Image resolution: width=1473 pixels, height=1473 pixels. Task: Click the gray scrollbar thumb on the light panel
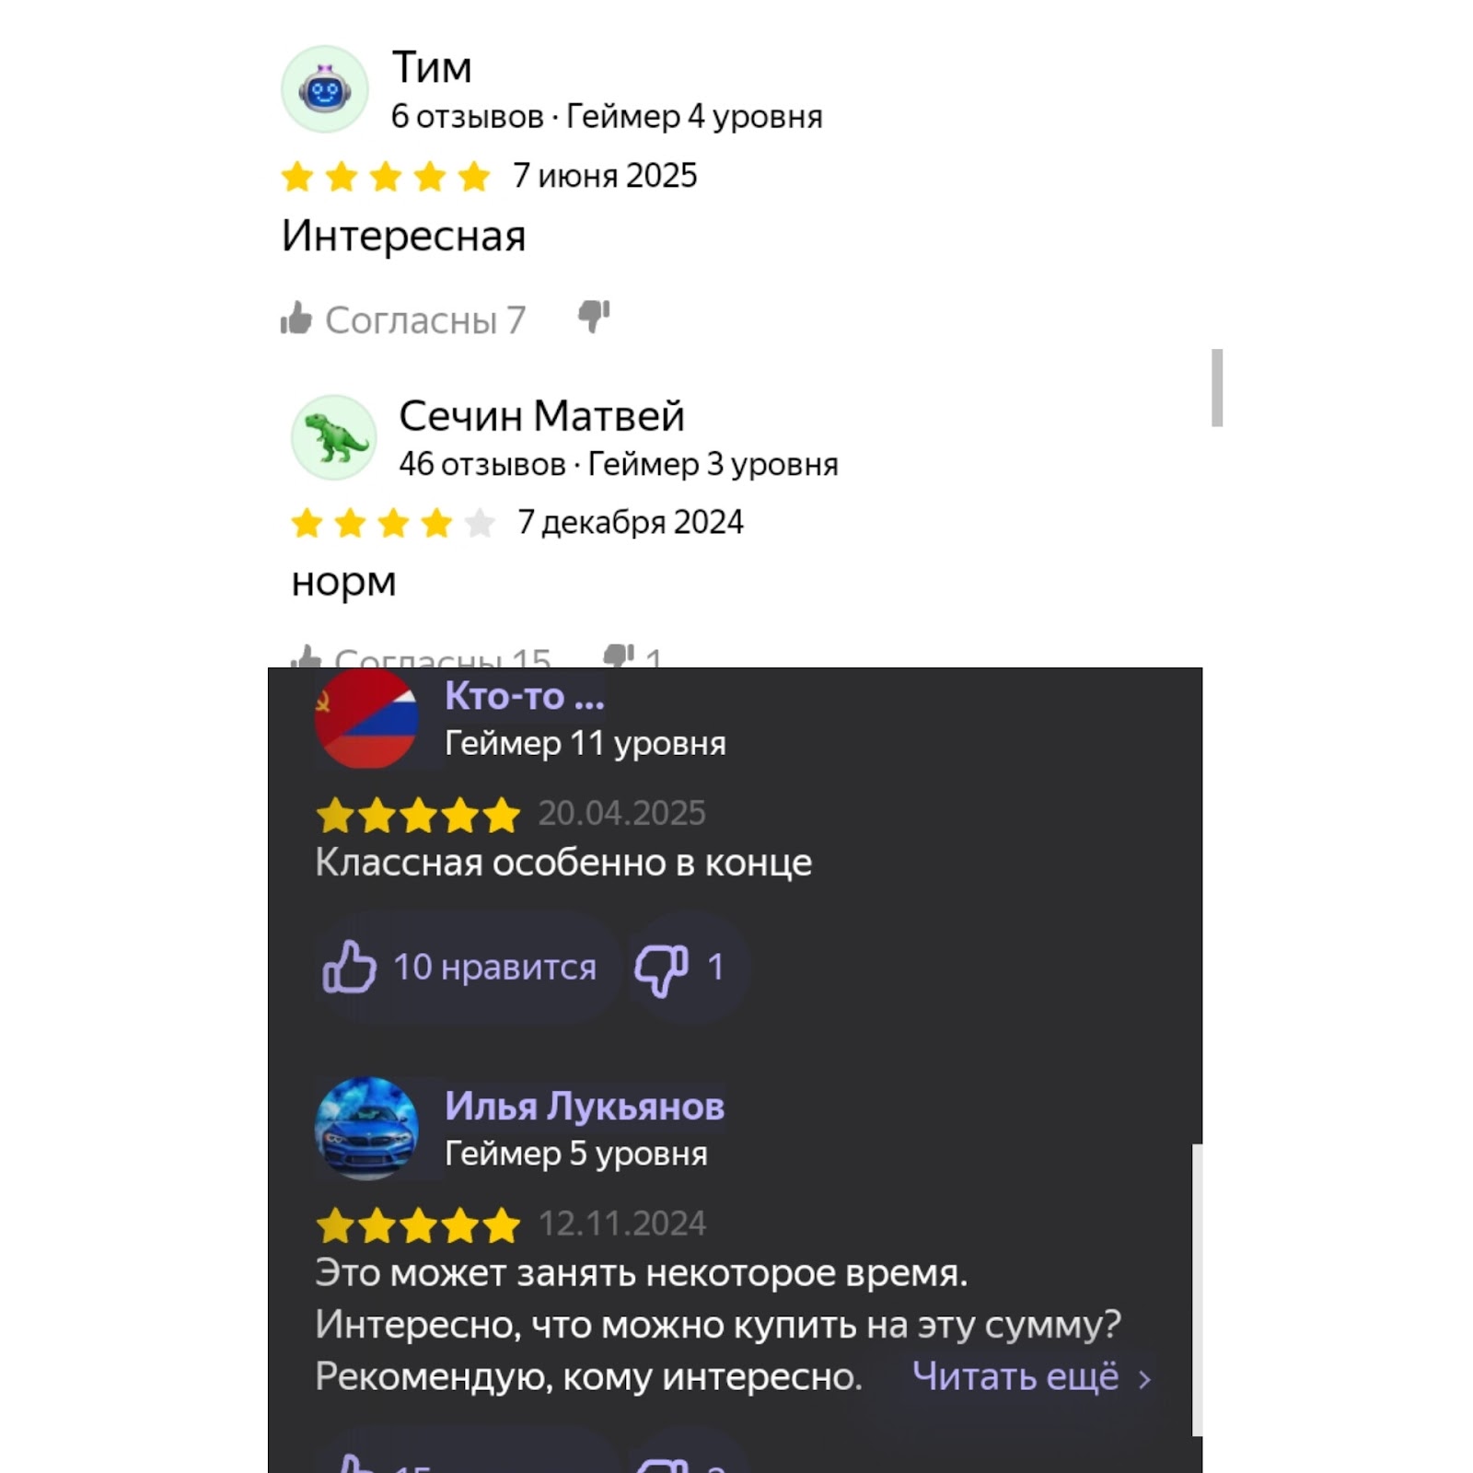point(1217,388)
